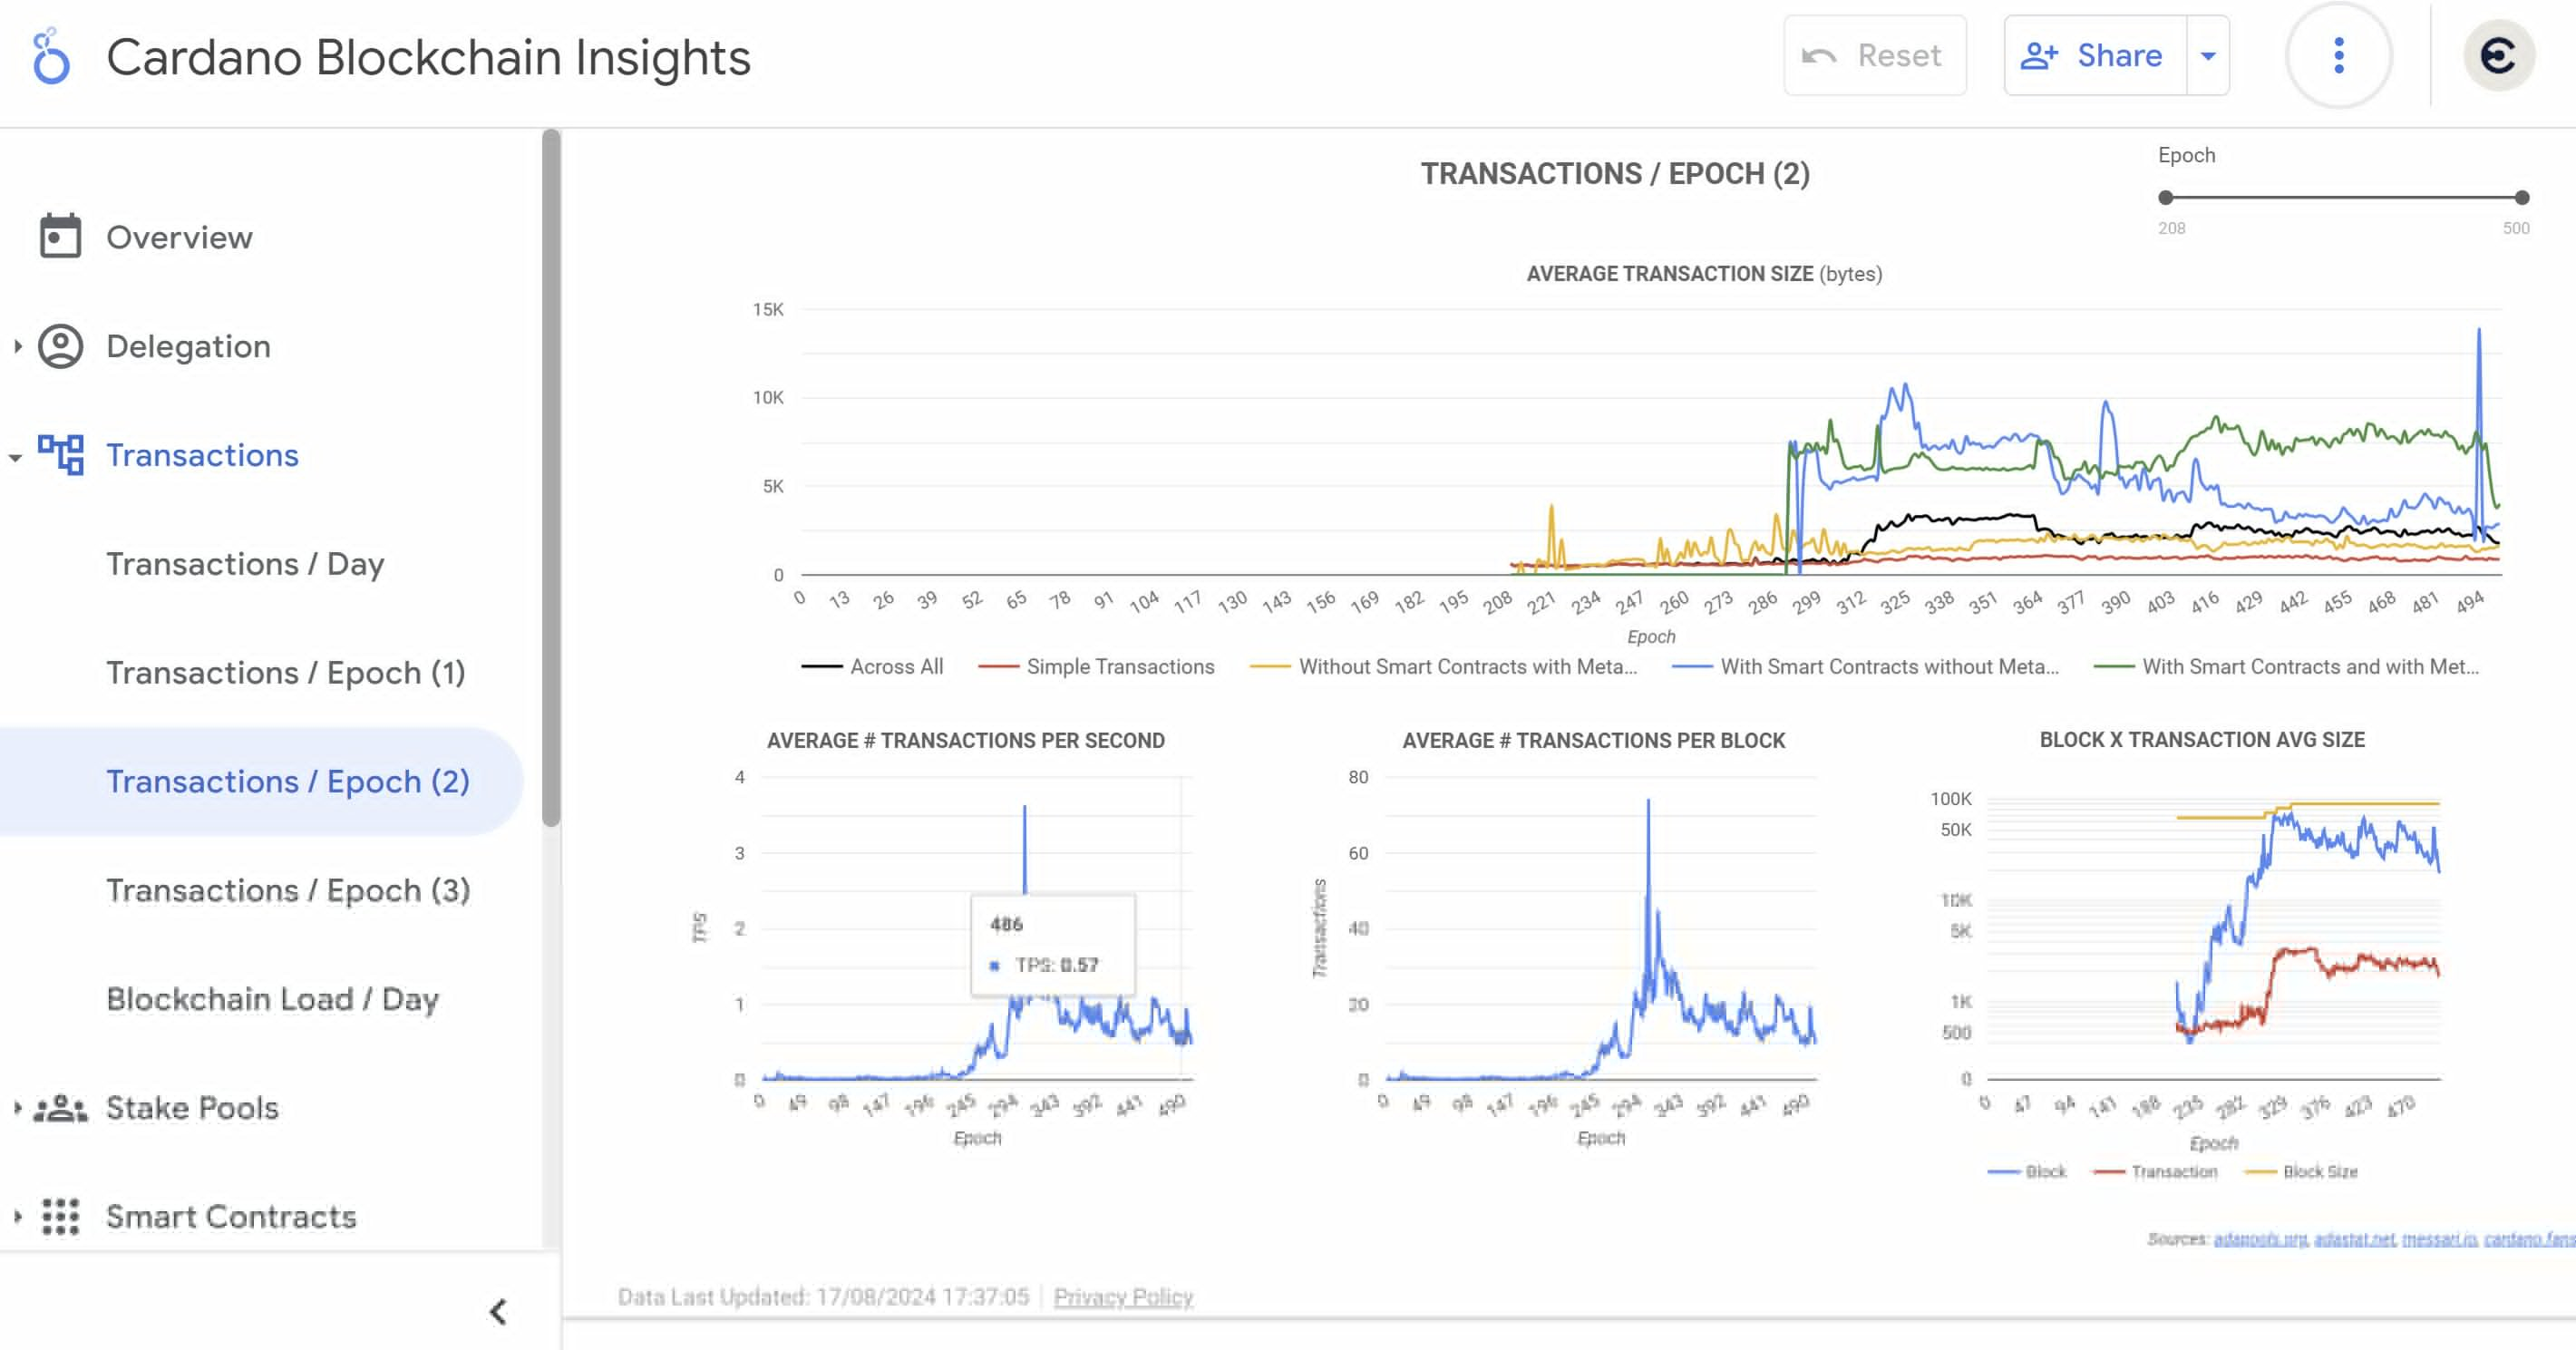The height and width of the screenshot is (1350, 2576).
Task: Click the Privacy Policy link
Action: click(x=1123, y=1297)
